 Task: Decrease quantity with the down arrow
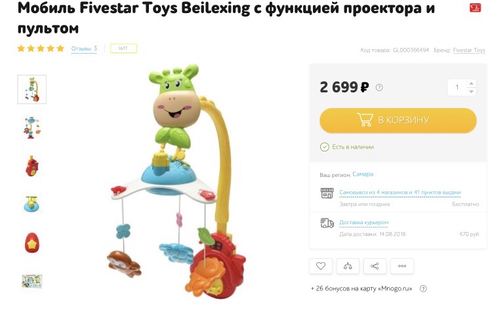click(x=471, y=92)
